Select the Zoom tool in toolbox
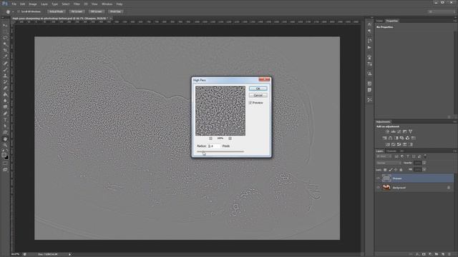Viewport: 458px width, 257px height. tap(5, 145)
